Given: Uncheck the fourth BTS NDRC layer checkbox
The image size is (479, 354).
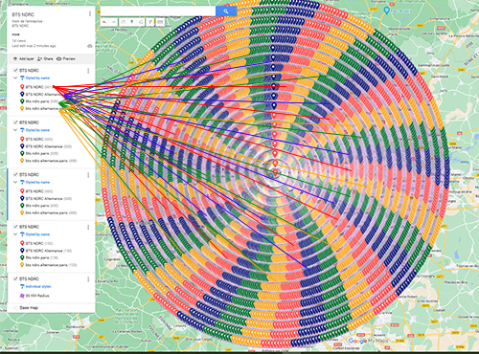Looking at the screenshot, I should (15, 227).
